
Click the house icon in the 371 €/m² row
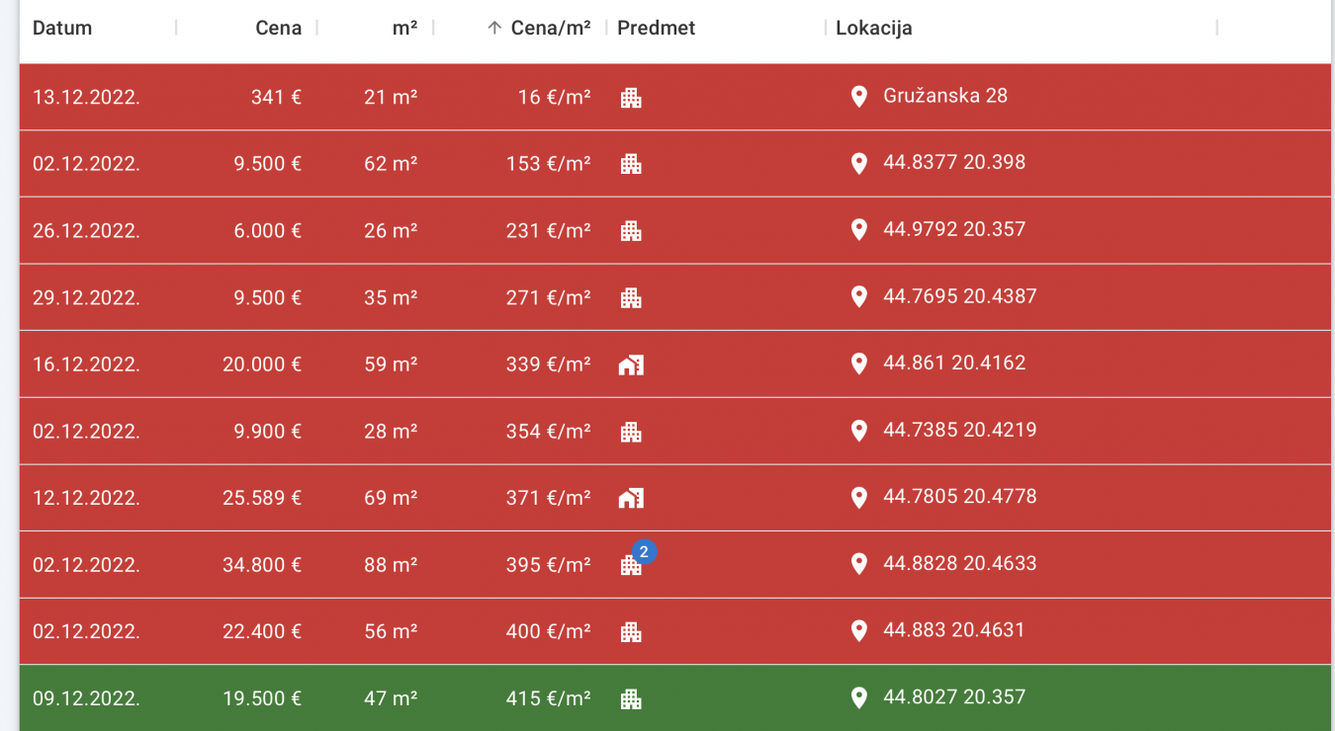coord(631,499)
